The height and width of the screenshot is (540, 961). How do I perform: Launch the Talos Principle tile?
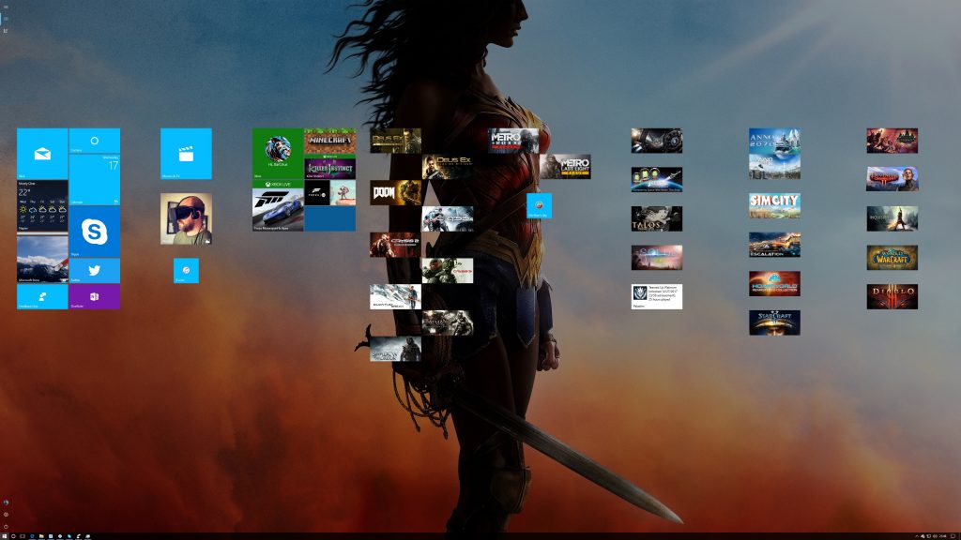click(x=657, y=218)
